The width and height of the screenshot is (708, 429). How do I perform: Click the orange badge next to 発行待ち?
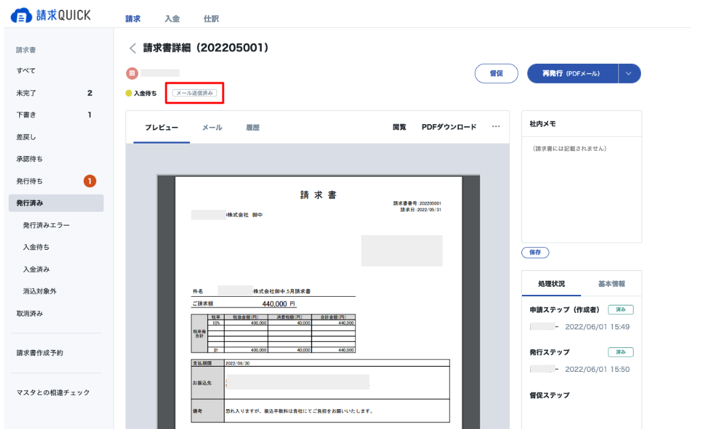(x=90, y=181)
